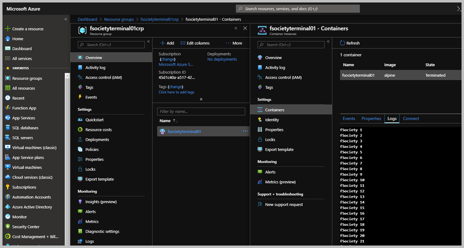Open the More menu in the resource group toolbar
The height and width of the screenshot is (248, 464).
pyautogui.click(x=234, y=43)
